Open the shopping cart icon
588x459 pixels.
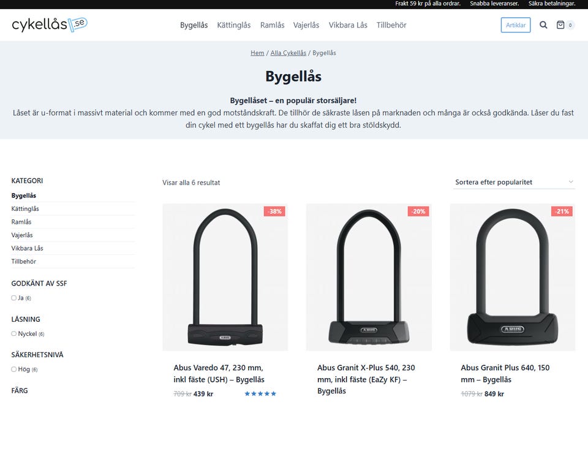[560, 25]
